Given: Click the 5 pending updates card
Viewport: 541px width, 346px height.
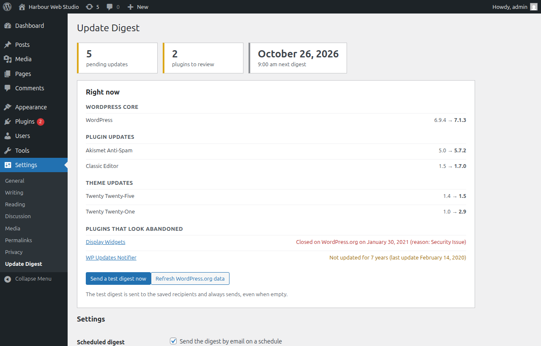Looking at the screenshot, I should pyautogui.click(x=117, y=58).
